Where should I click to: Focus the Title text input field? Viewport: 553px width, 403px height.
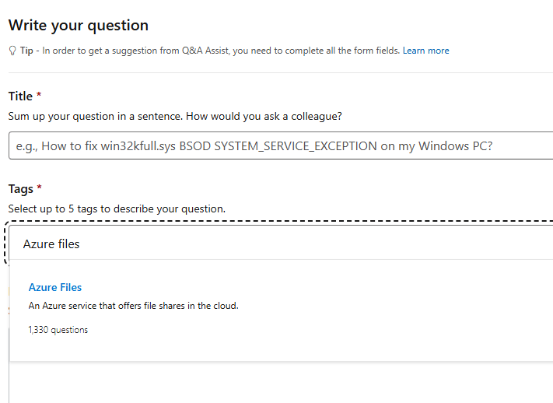[x=280, y=146]
